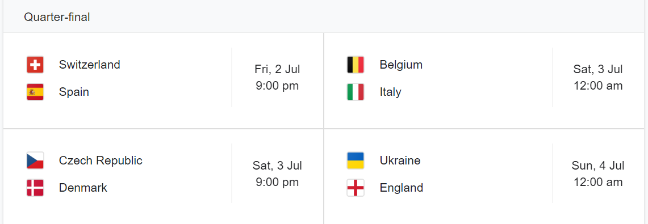Select the England team name

click(x=402, y=188)
